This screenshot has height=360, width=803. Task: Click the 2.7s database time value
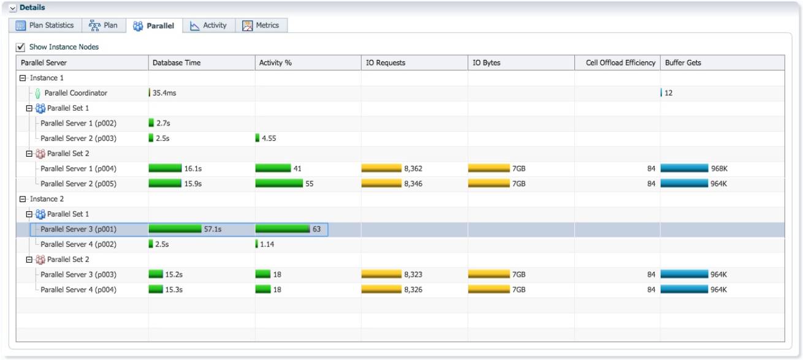click(163, 123)
